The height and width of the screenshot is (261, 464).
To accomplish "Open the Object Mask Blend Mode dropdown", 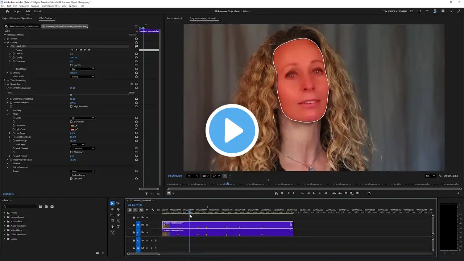I will [x=83, y=69].
